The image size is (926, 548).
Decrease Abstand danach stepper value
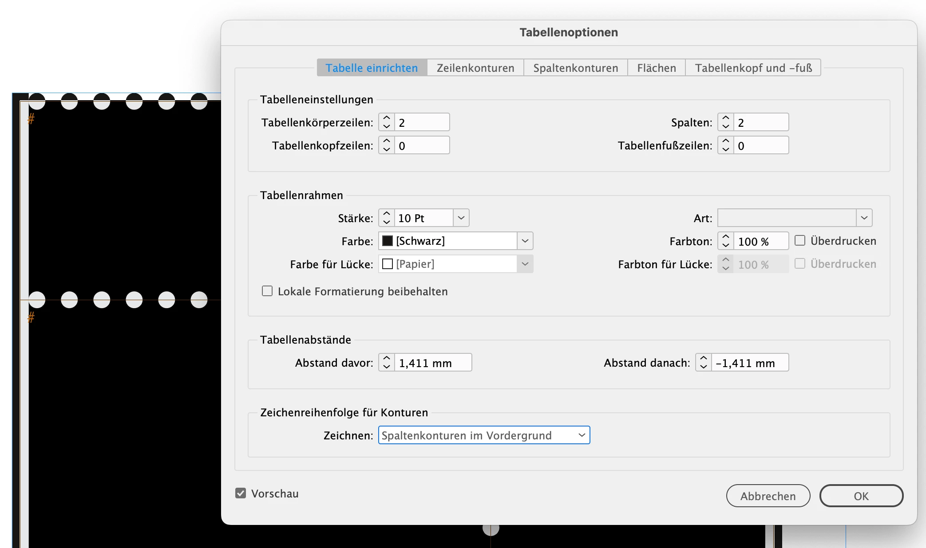pyautogui.click(x=704, y=367)
